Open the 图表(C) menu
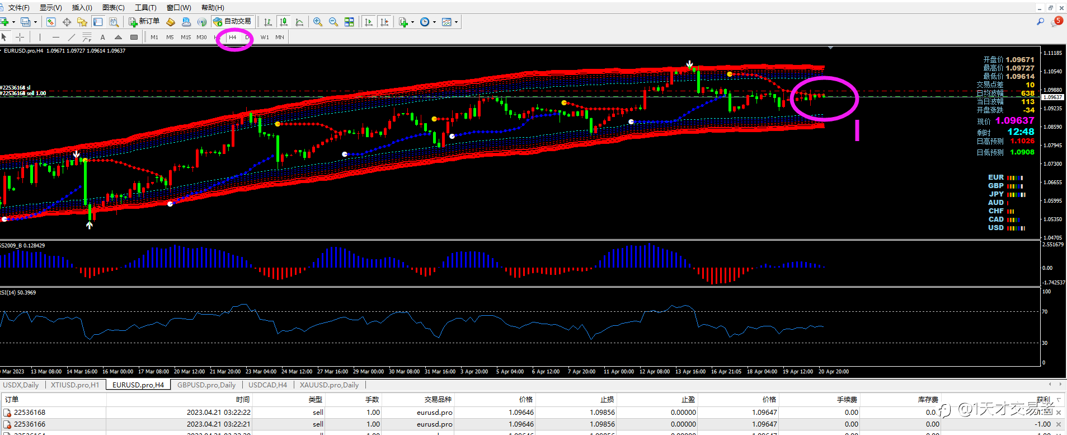Screen dimensions: 1067x435 (114, 7)
